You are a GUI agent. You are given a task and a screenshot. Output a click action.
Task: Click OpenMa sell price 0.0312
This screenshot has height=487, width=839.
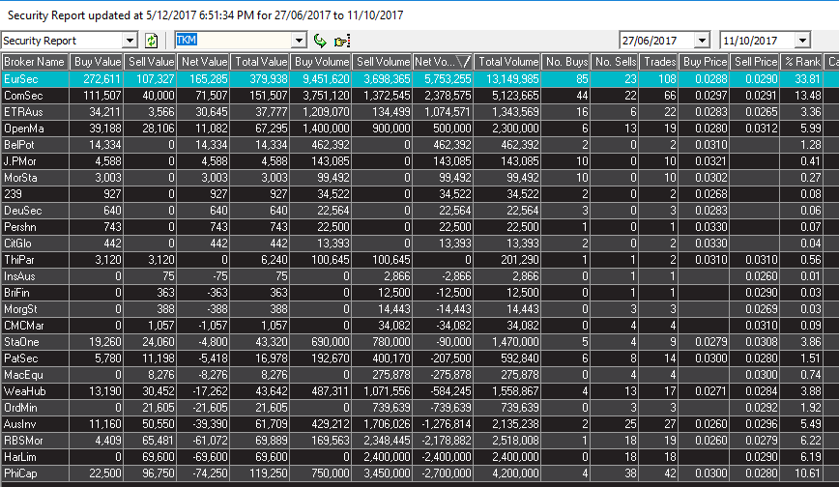(762, 129)
